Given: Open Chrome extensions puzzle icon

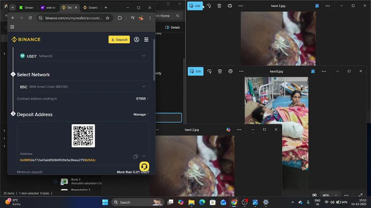Looking at the screenshot, I should point(120,18).
